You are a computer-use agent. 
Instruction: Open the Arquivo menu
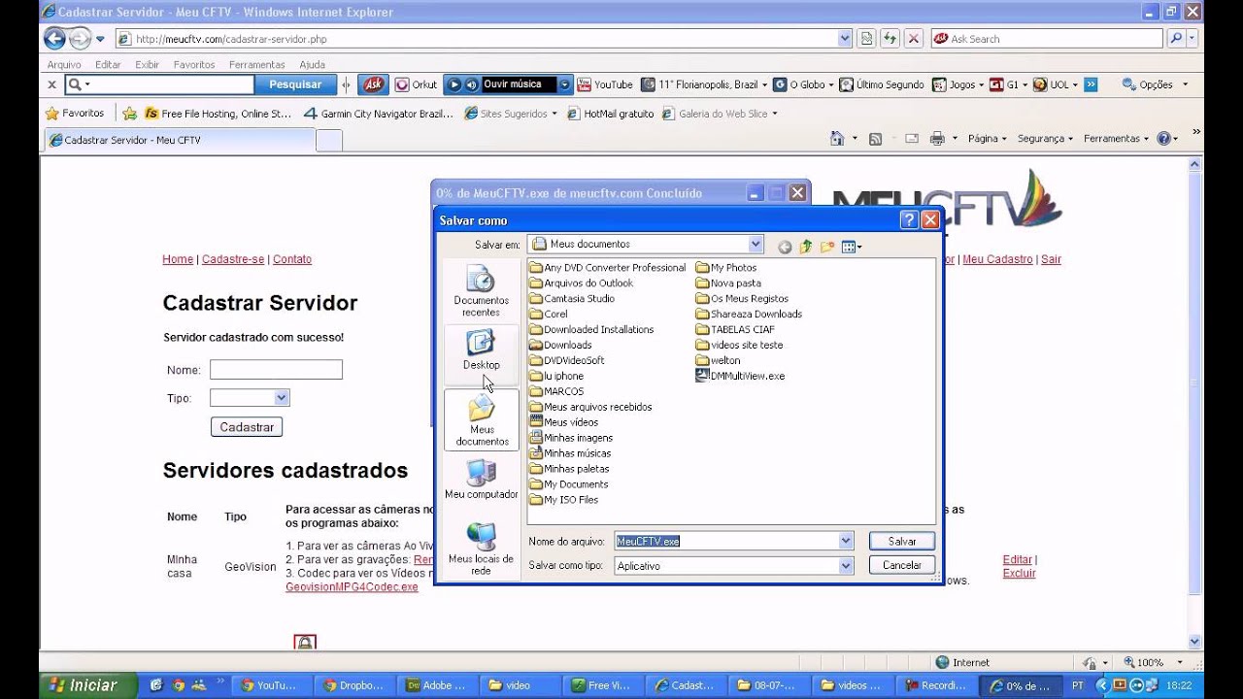64,64
